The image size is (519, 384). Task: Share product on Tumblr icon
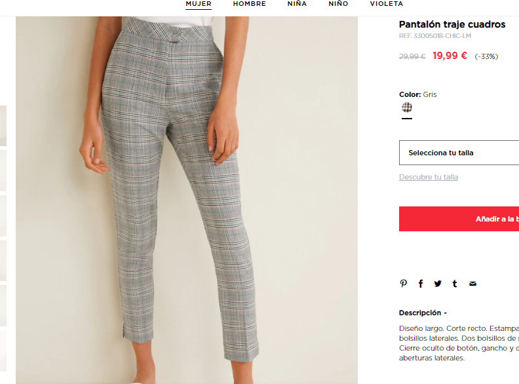coord(455,284)
